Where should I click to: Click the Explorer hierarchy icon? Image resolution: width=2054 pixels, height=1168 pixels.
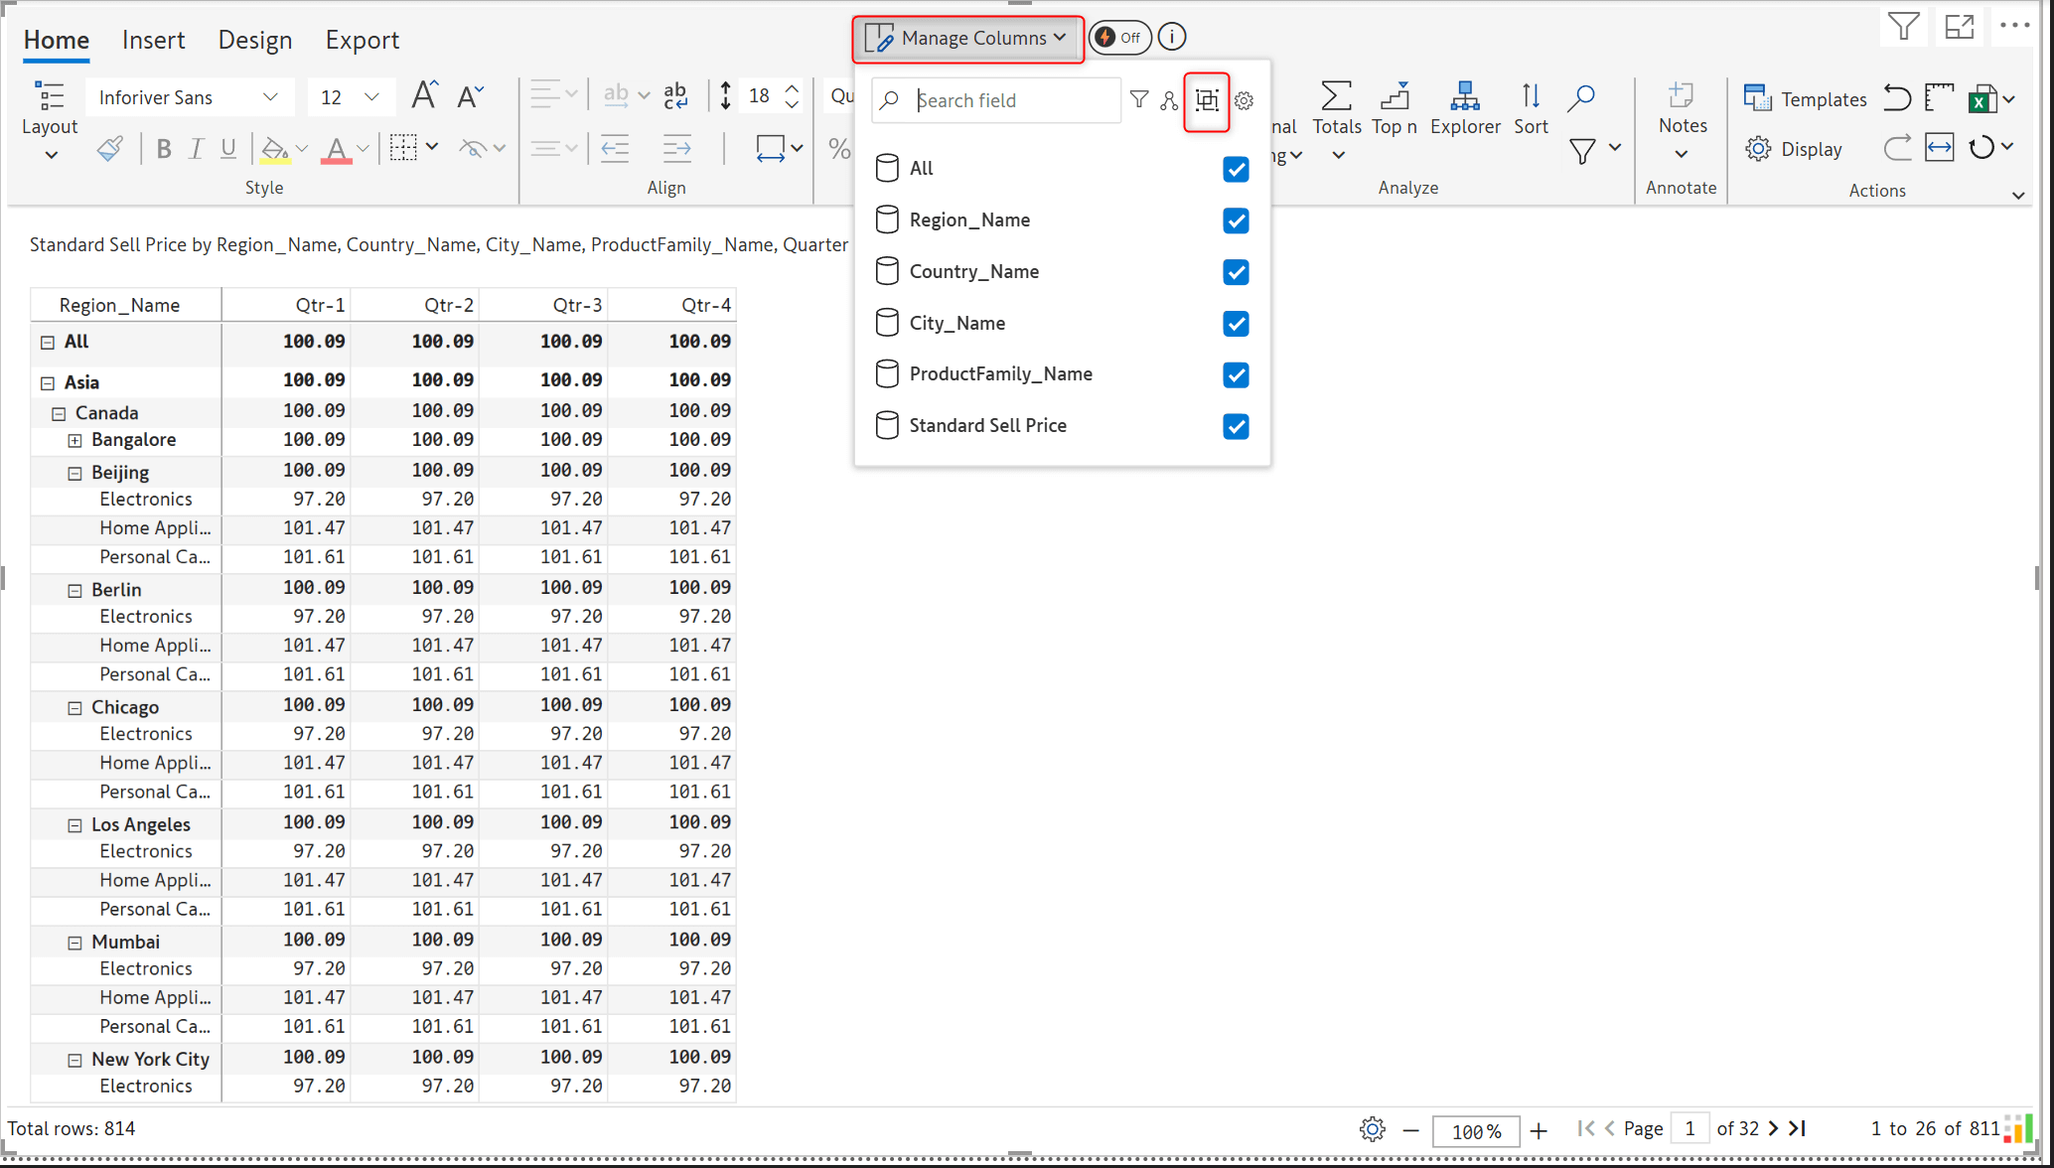[1464, 97]
